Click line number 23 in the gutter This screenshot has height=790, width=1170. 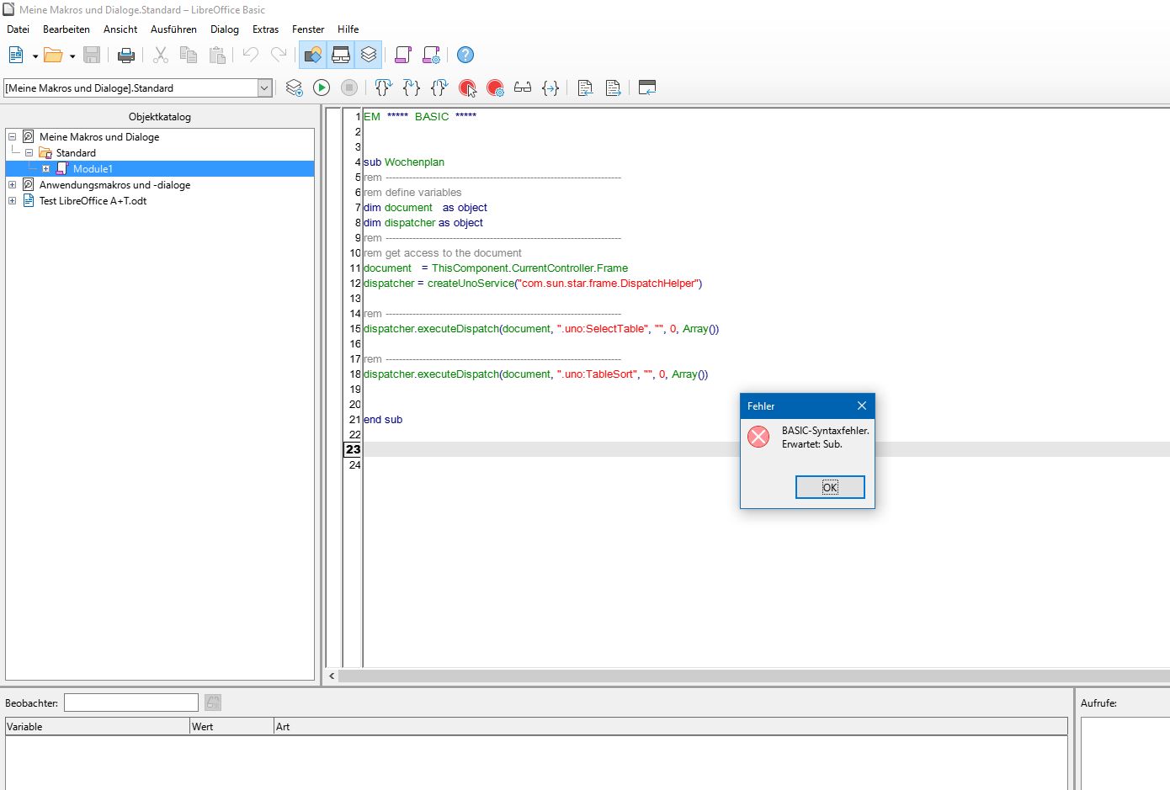click(x=354, y=449)
